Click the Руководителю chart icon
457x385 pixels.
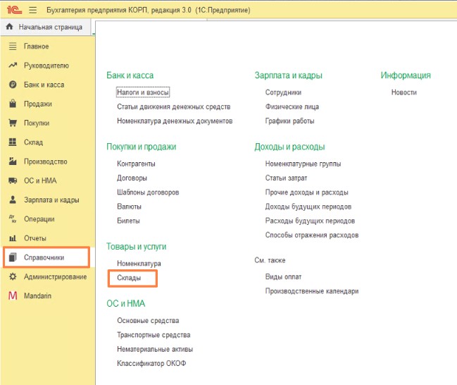[x=13, y=65]
